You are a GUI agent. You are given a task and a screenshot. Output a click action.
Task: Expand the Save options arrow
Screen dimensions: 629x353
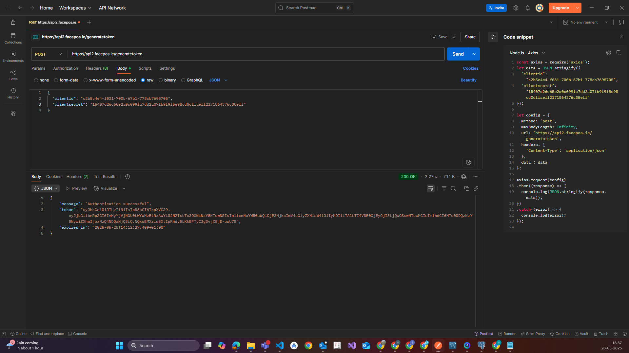click(x=454, y=37)
